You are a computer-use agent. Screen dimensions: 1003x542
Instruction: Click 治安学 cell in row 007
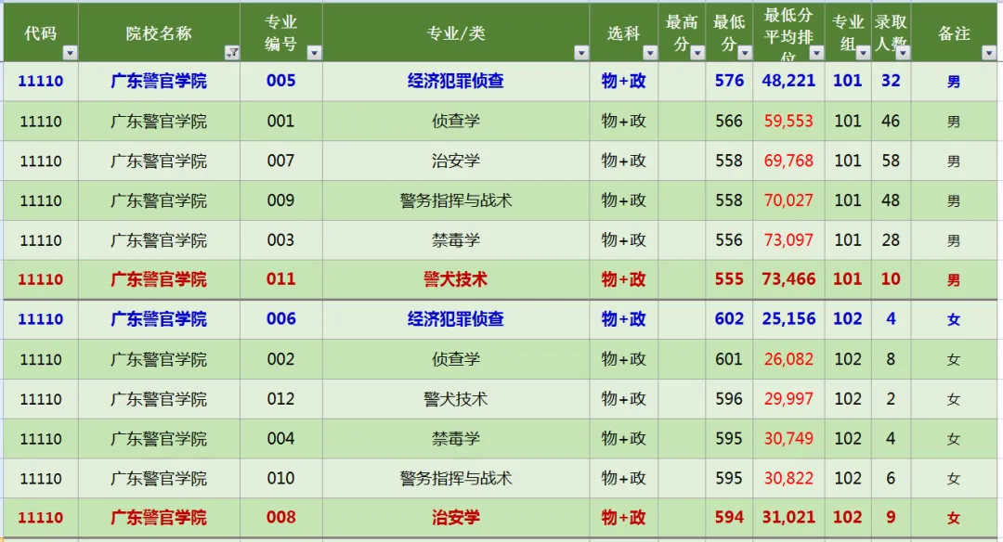[x=455, y=161]
